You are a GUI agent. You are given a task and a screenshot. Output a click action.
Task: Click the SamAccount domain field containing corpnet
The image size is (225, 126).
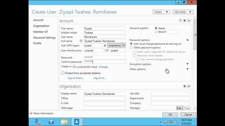(x=94, y=50)
